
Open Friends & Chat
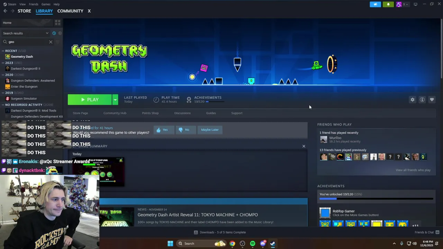click(427, 232)
